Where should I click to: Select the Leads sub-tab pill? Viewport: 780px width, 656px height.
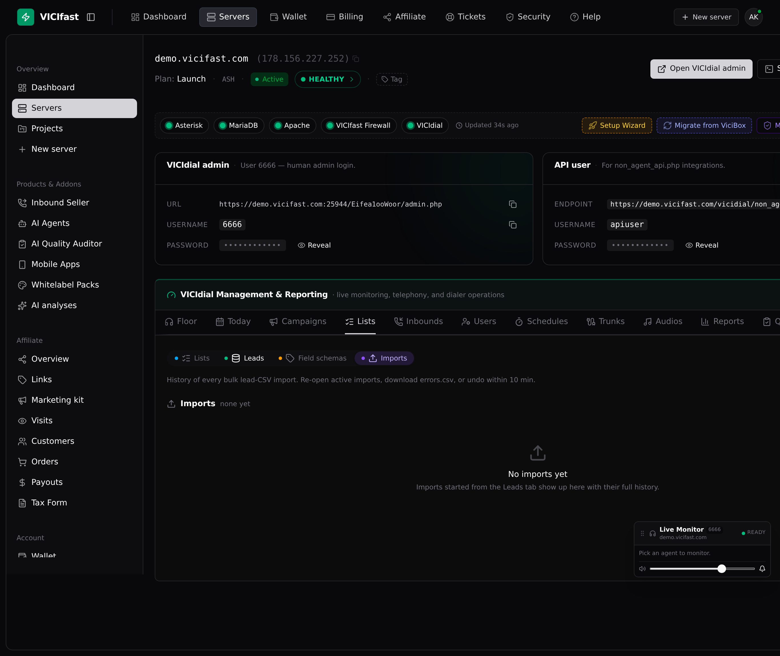coord(244,359)
